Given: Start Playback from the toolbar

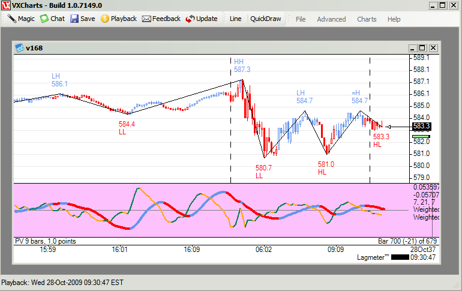Looking at the screenshot, I should (x=118, y=19).
